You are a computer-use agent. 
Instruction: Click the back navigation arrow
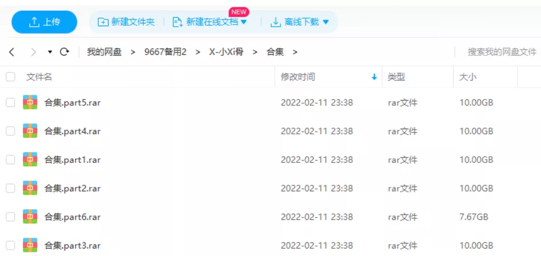pyautogui.click(x=11, y=52)
